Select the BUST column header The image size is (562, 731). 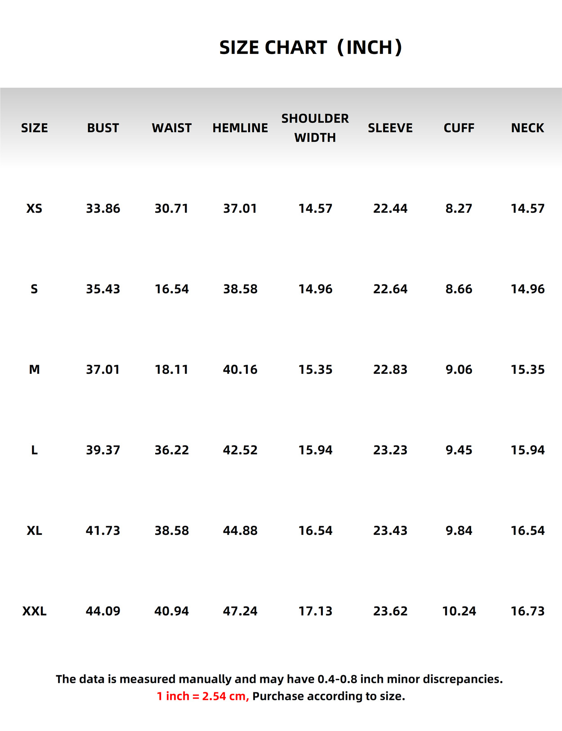click(x=103, y=128)
